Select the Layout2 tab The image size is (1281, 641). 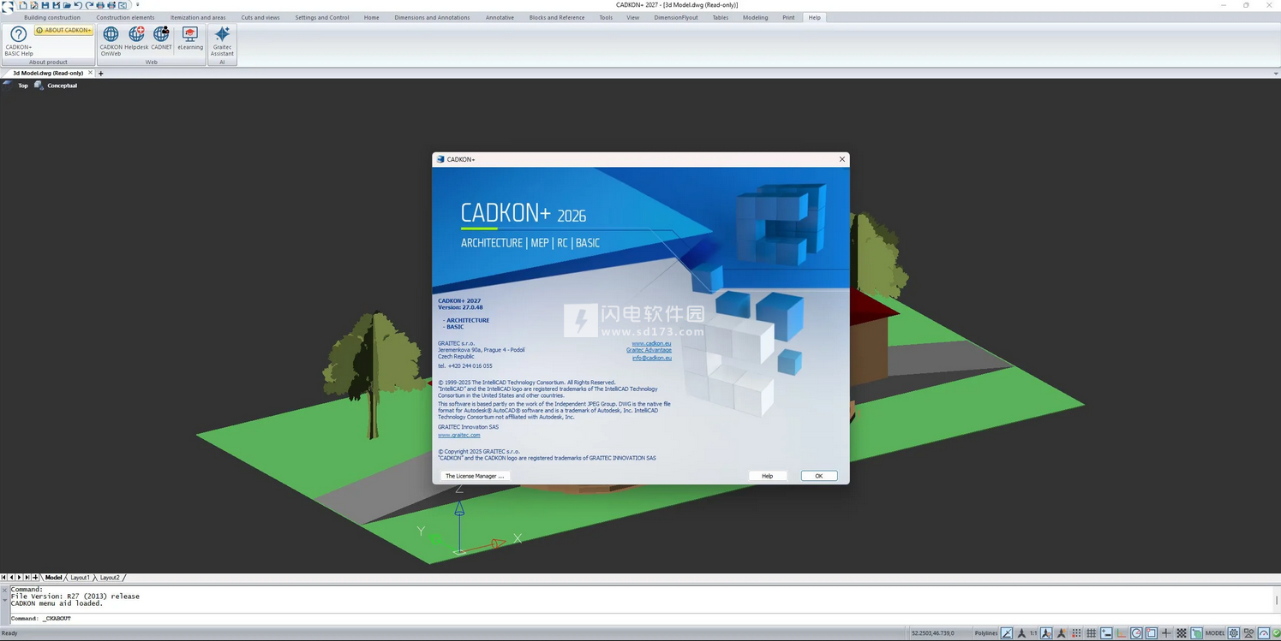110,578
